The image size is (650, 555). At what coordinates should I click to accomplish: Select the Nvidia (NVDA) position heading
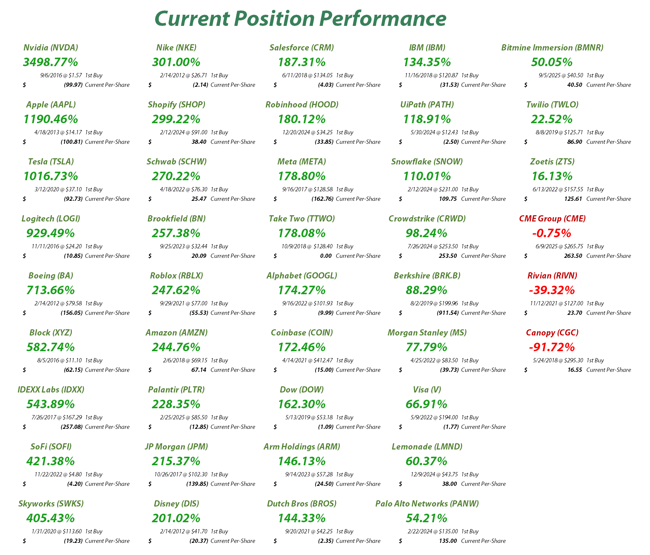coord(51,48)
